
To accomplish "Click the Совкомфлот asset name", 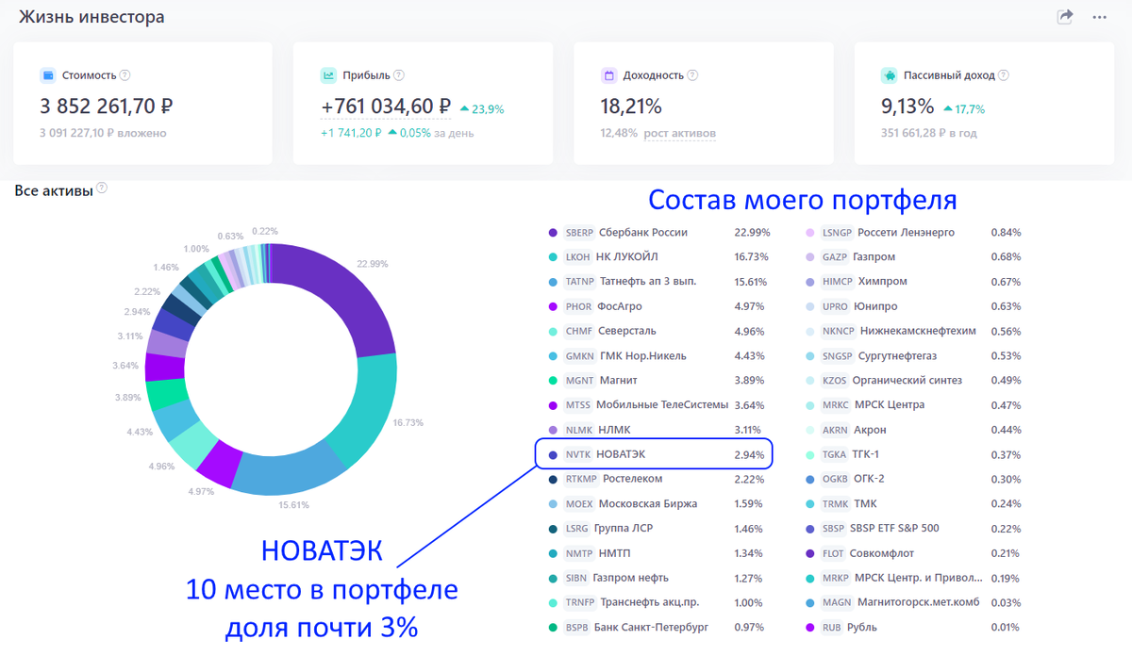I will pyautogui.click(x=883, y=553).
